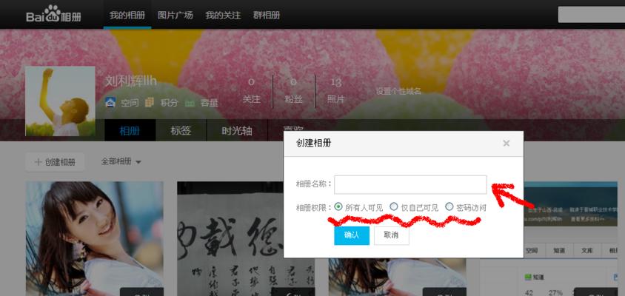Click the username 刘利辉llh
This screenshot has height=296, width=625.
131,81
